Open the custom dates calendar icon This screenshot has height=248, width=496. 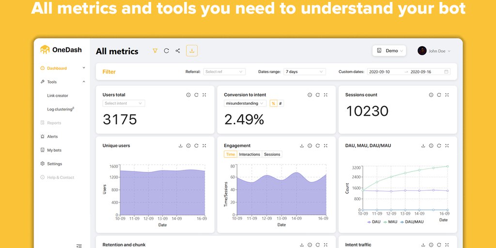447,72
